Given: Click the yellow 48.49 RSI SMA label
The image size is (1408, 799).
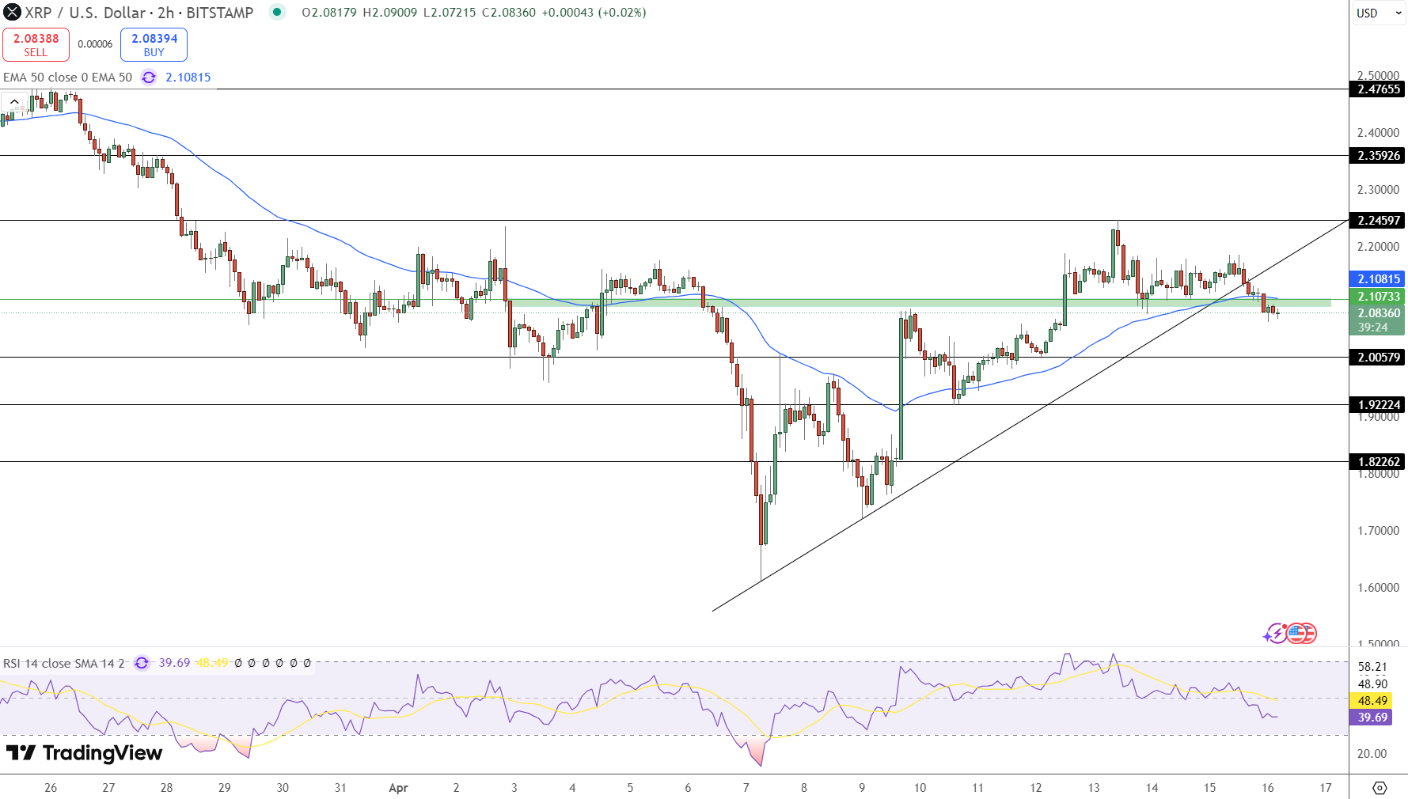Looking at the screenshot, I should click(1372, 701).
